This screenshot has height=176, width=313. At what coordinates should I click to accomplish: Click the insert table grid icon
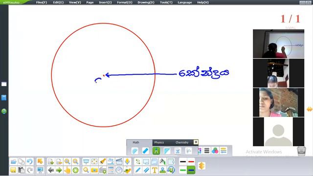click(x=171, y=161)
